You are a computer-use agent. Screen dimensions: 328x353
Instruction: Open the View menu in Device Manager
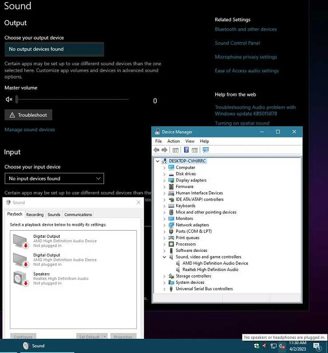pyautogui.click(x=190, y=141)
